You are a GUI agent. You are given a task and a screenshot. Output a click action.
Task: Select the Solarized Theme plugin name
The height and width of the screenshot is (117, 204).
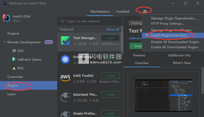point(85,94)
